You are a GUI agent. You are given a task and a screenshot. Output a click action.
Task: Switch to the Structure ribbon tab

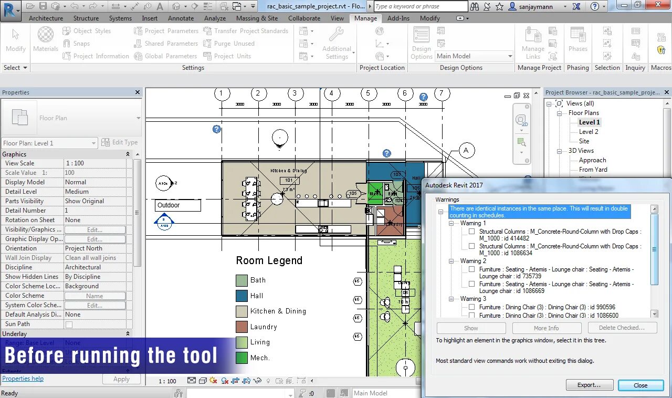[x=86, y=18]
